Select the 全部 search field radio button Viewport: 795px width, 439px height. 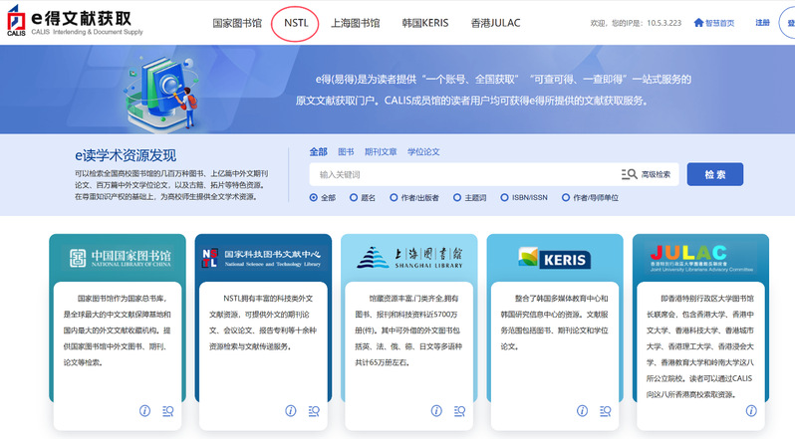tap(314, 198)
